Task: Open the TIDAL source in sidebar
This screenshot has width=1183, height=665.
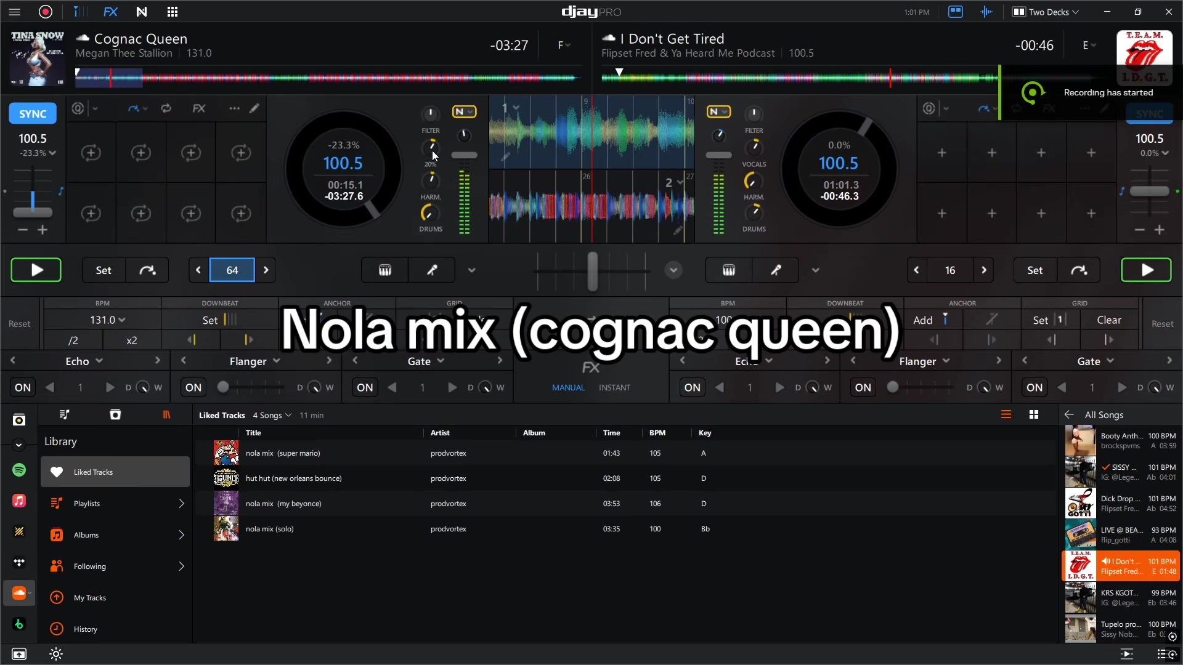Action: pyautogui.click(x=19, y=562)
